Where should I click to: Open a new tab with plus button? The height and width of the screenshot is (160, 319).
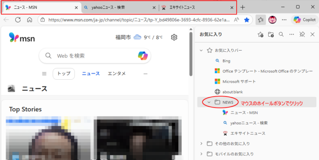[x=242, y=7]
